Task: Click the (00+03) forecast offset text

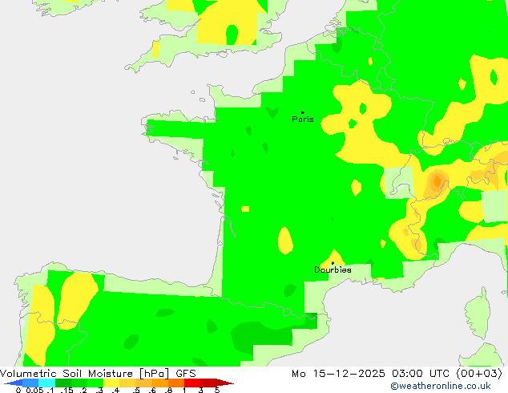Action: coord(479,374)
